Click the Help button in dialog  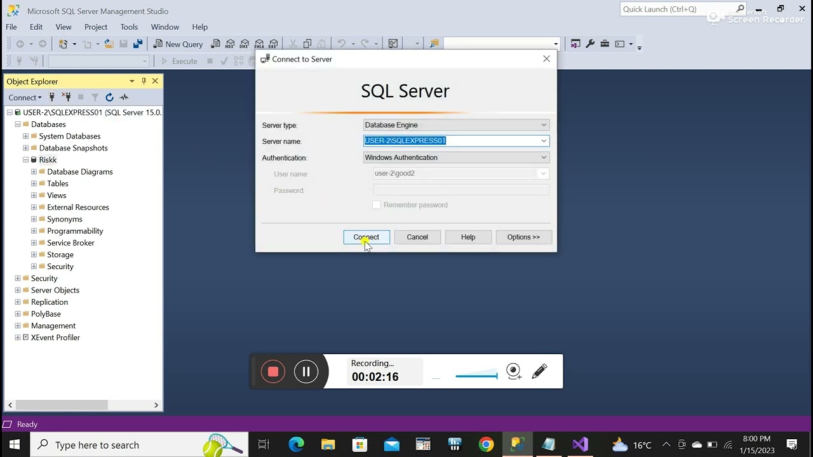(468, 237)
